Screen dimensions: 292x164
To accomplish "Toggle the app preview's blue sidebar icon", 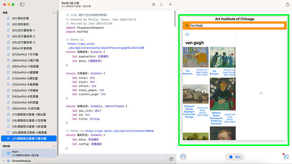I will point(187,34).
